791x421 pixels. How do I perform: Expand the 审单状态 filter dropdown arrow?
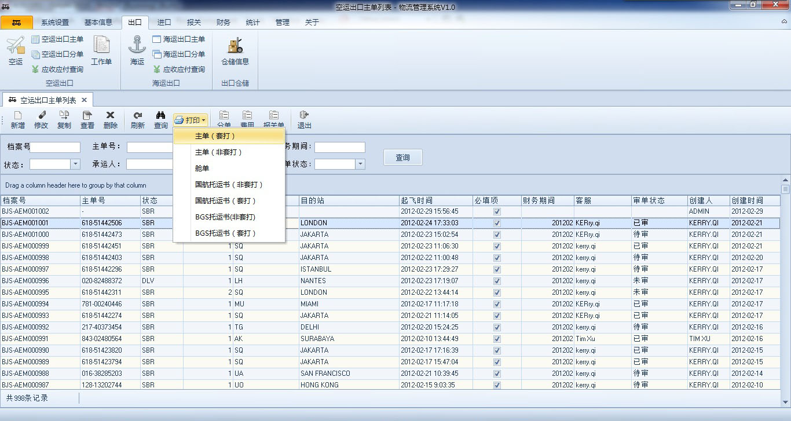[x=360, y=164]
